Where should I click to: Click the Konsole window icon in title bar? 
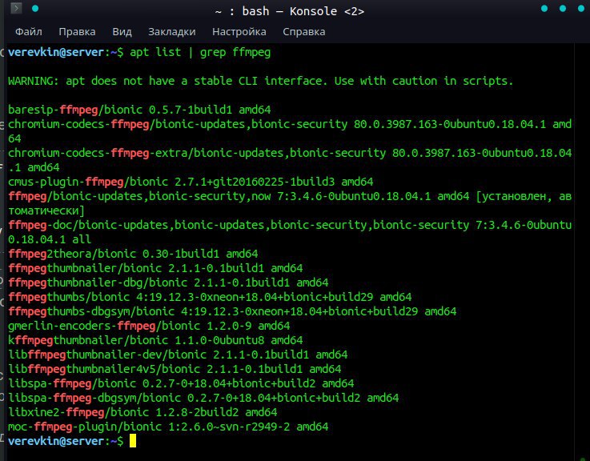(16, 8)
